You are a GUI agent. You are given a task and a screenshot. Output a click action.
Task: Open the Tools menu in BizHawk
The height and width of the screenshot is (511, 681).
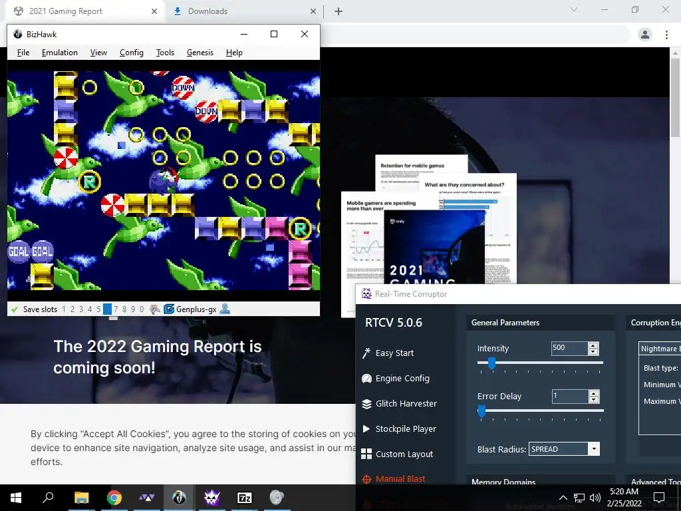coord(165,53)
